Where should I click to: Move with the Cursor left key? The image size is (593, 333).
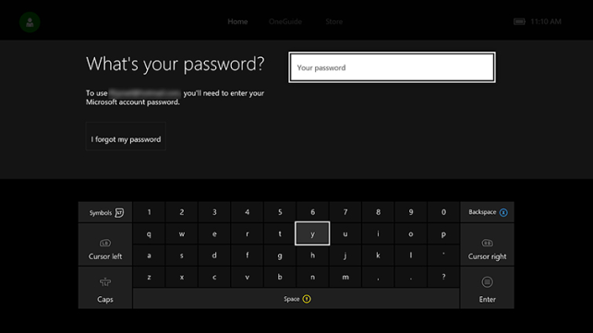105,244
